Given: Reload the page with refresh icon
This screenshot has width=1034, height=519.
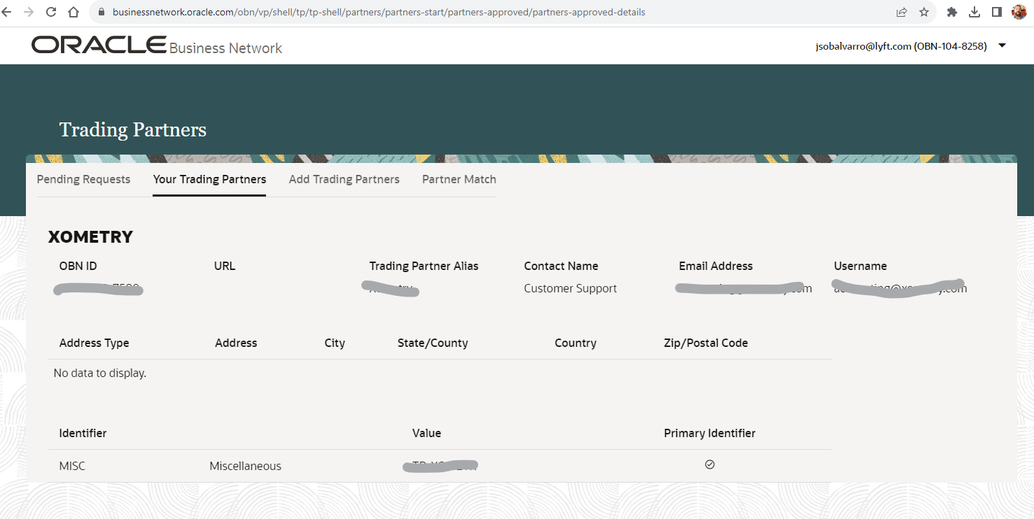Looking at the screenshot, I should [51, 12].
